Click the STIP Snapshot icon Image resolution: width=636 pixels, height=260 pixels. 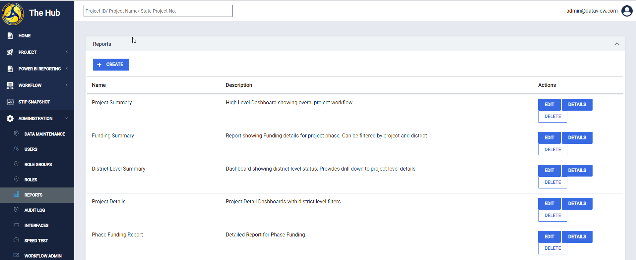pyautogui.click(x=10, y=102)
